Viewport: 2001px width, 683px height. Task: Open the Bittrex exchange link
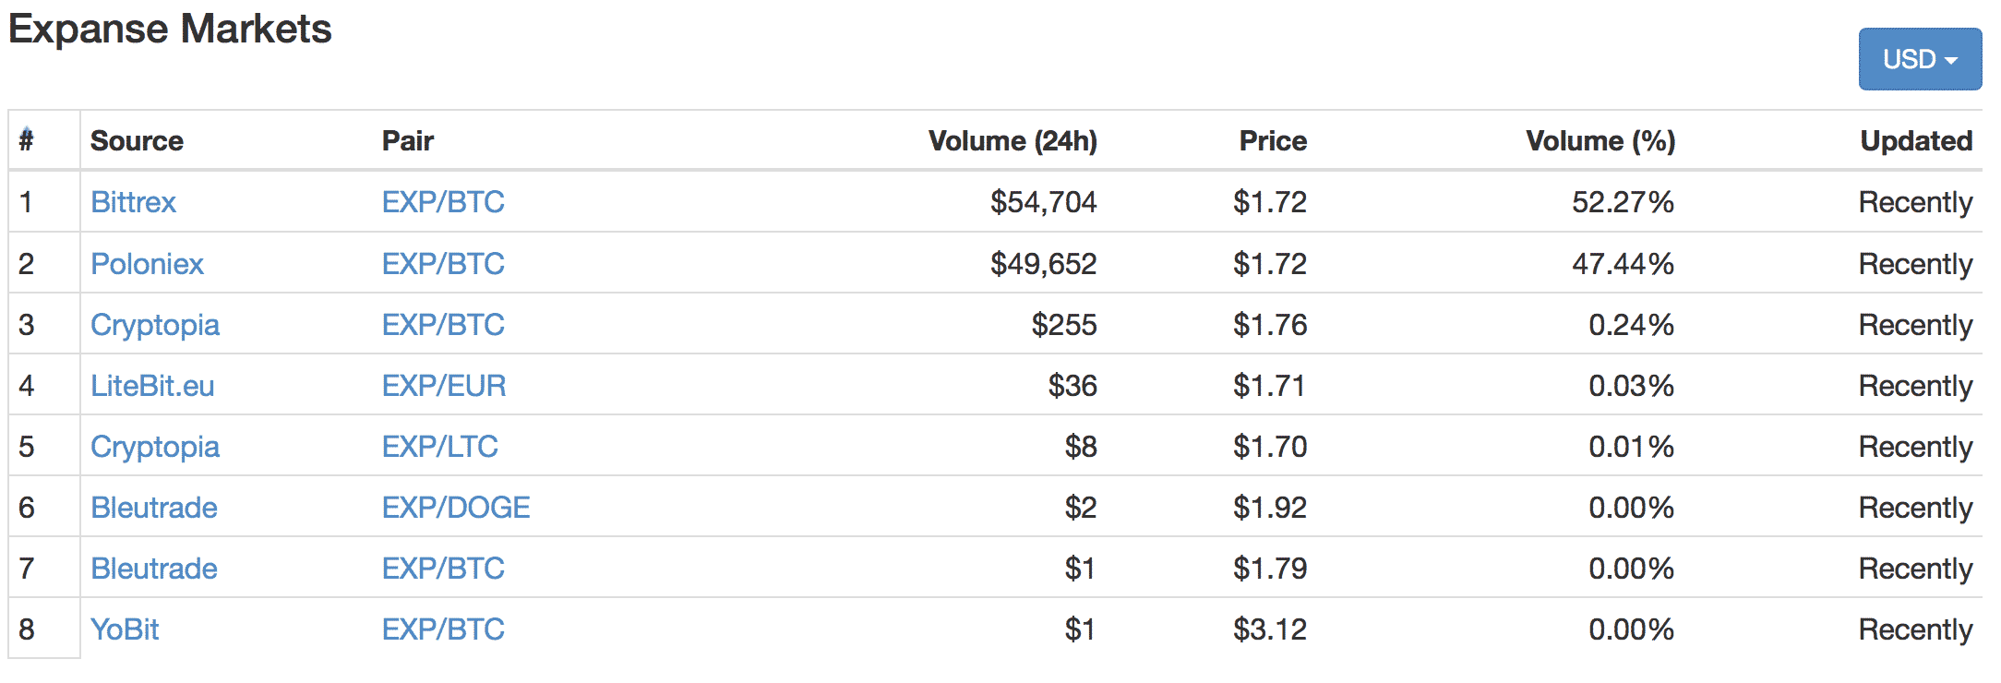coord(133,202)
